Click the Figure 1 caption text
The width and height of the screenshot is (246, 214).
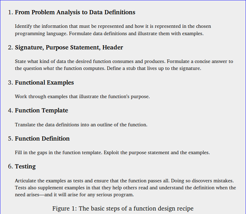pos(123,208)
